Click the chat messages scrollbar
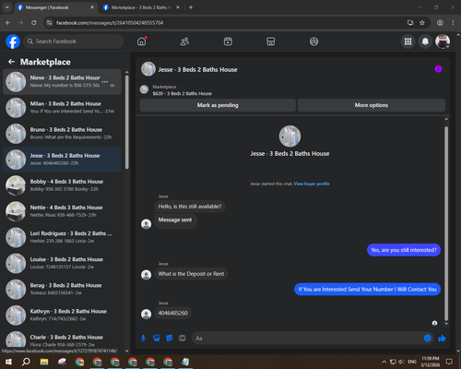 click(x=446, y=223)
